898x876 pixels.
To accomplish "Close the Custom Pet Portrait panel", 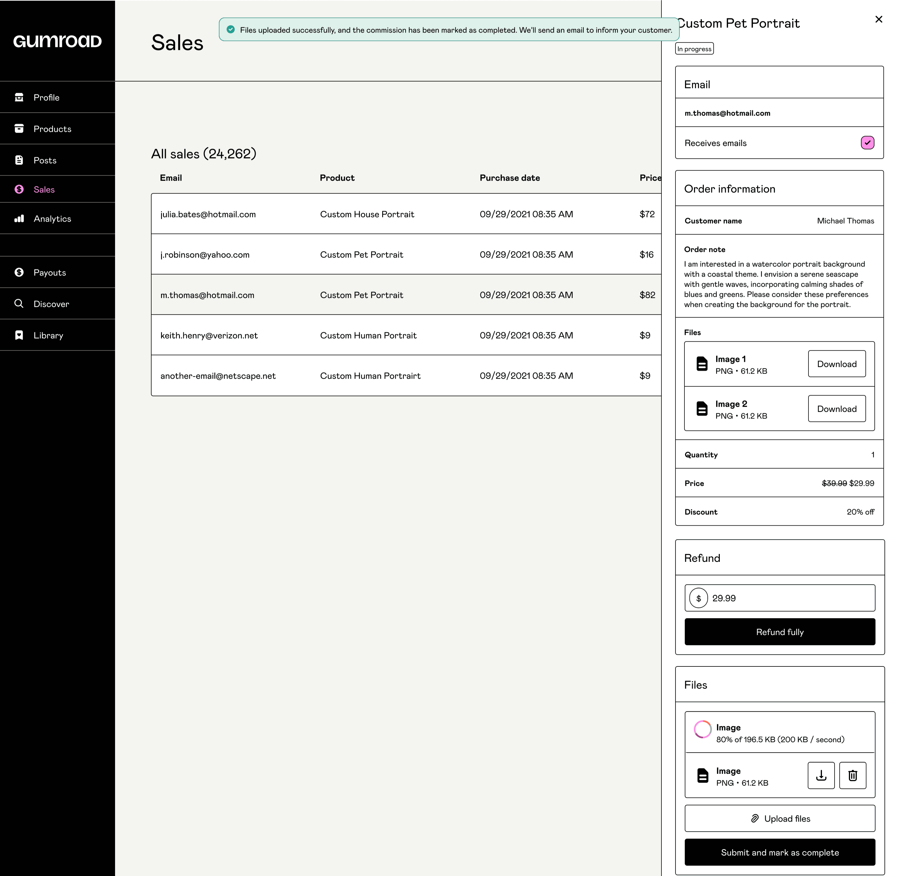I will 878,19.
